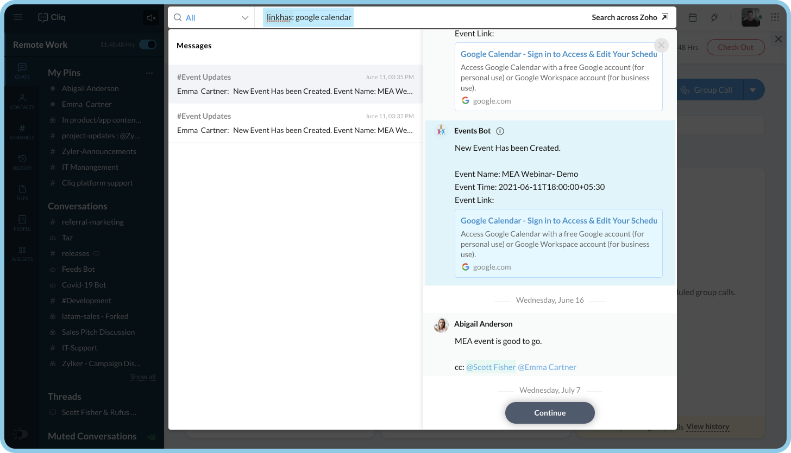Open the Contacts sidebar icon
The height and width of the screenshot is (453, 791).
pos(22,101)
